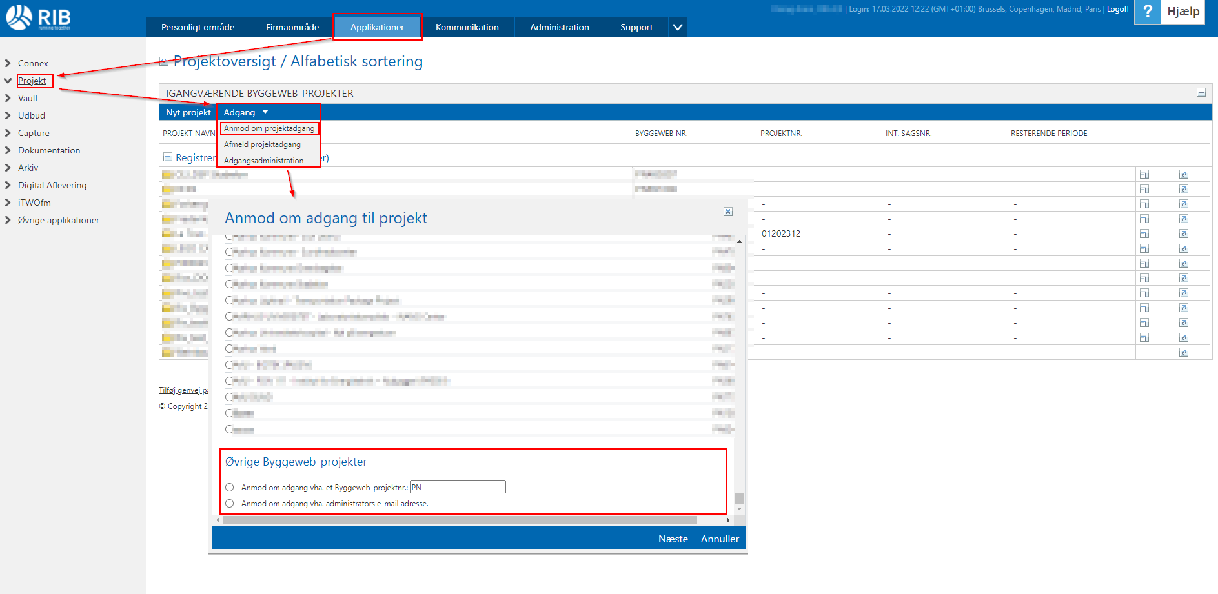
Task: Open the Adgang dropdown menu
Action: pyautogui.click(x=245, y=112)
